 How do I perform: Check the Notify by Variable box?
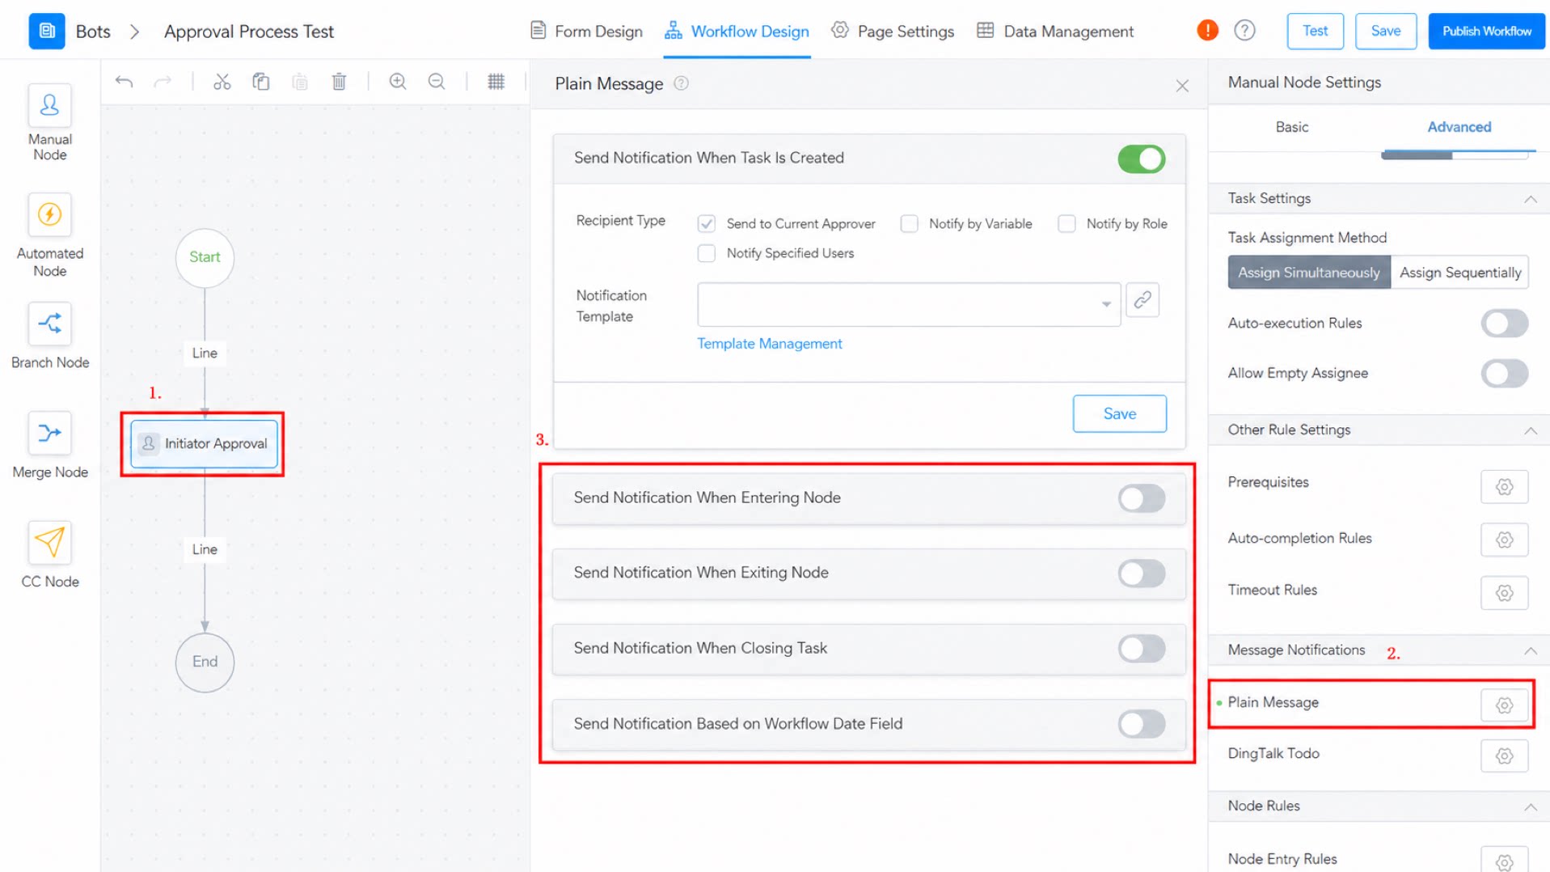point(909,223)
